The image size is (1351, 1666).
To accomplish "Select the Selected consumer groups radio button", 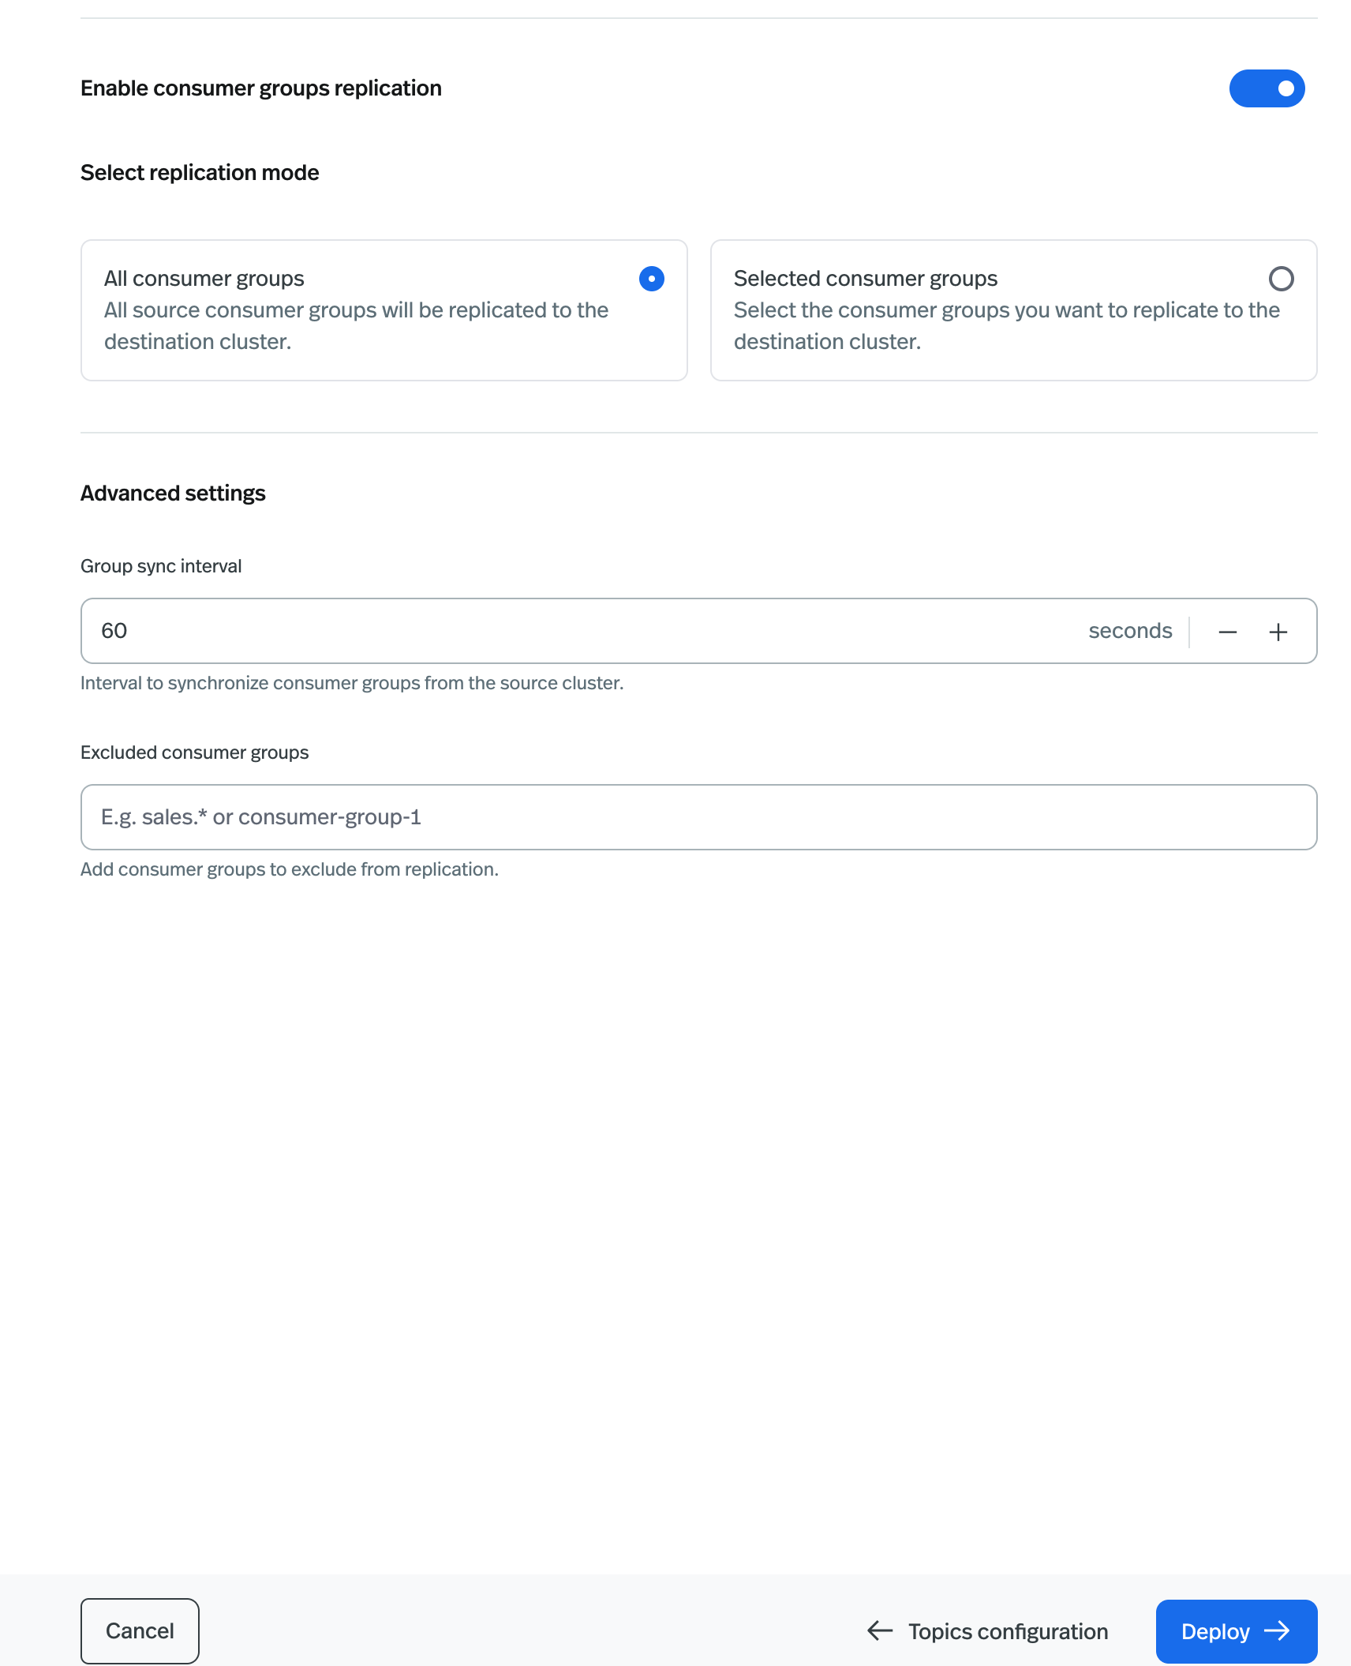I will 1282,279.
